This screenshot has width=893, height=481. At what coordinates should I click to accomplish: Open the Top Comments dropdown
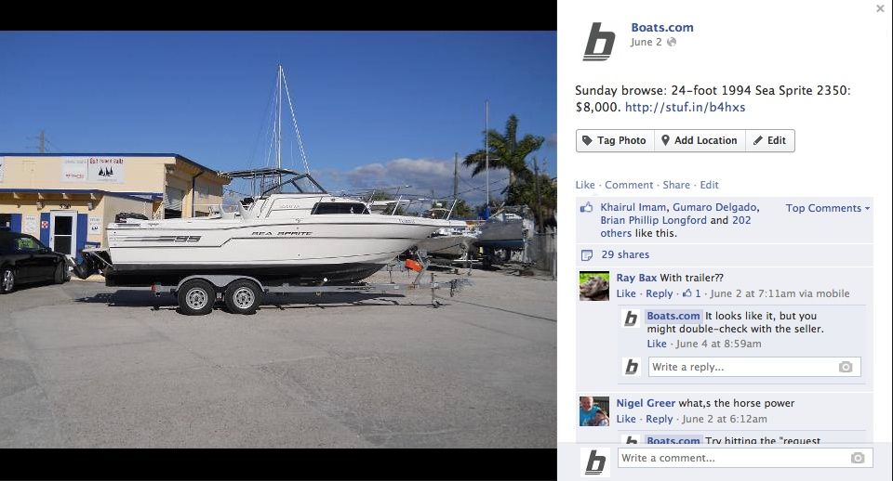tap(828, 208)
